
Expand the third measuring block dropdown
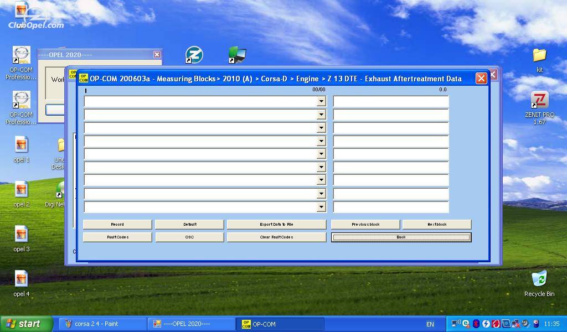[x=321, y=127]
